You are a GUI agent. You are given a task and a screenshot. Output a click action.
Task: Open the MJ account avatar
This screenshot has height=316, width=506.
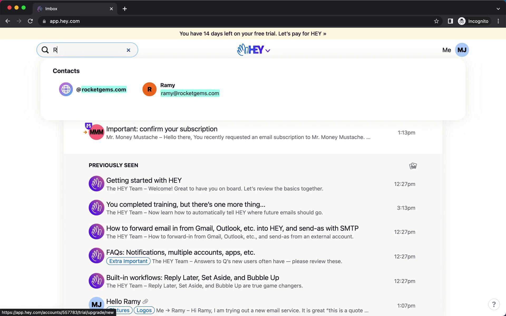[x=462, y=50]
